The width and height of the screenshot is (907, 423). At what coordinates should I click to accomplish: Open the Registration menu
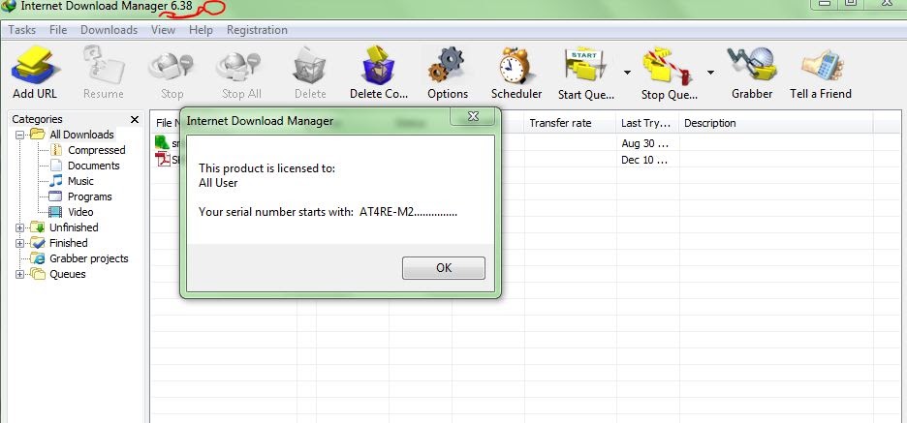[x=257, y=30]
